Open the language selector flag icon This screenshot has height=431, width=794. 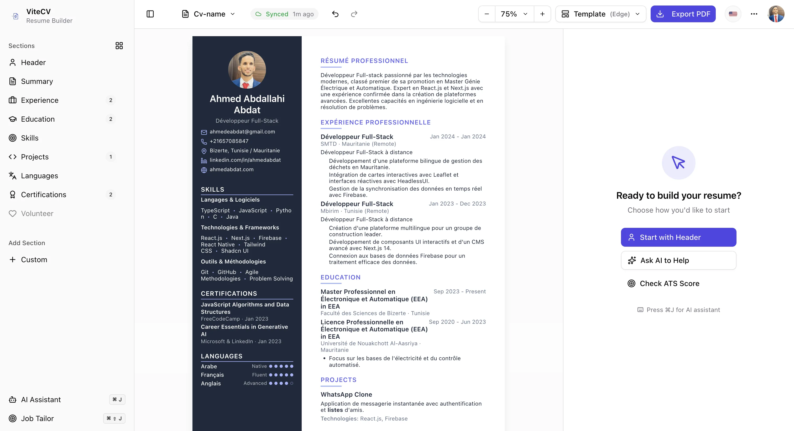[733, 14]
